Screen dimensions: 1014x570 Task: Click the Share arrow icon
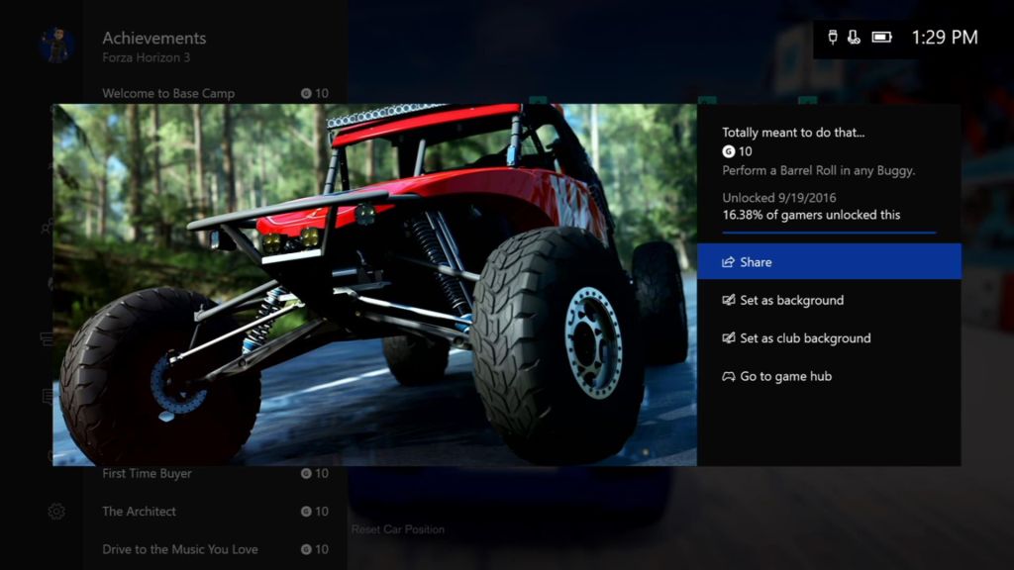(728, 261)
